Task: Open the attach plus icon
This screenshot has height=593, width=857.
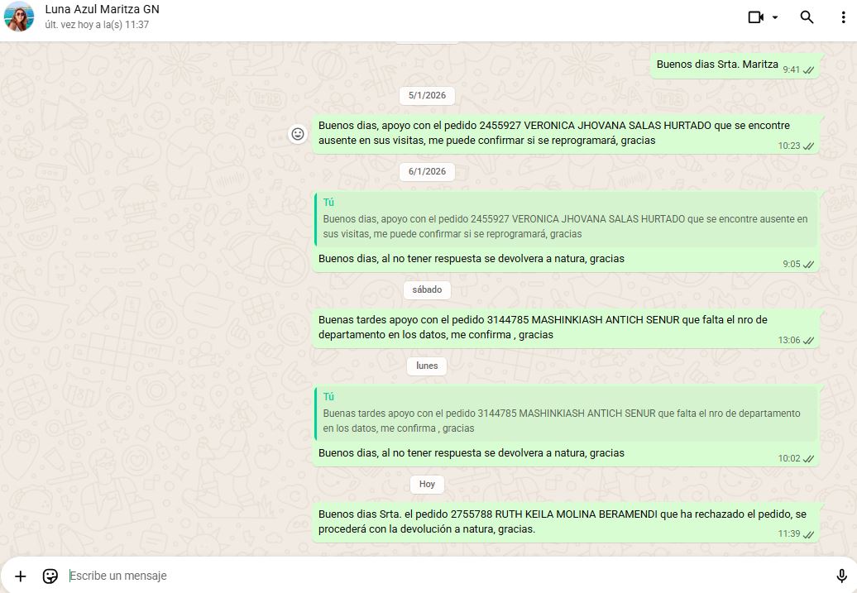Action: 21,576
